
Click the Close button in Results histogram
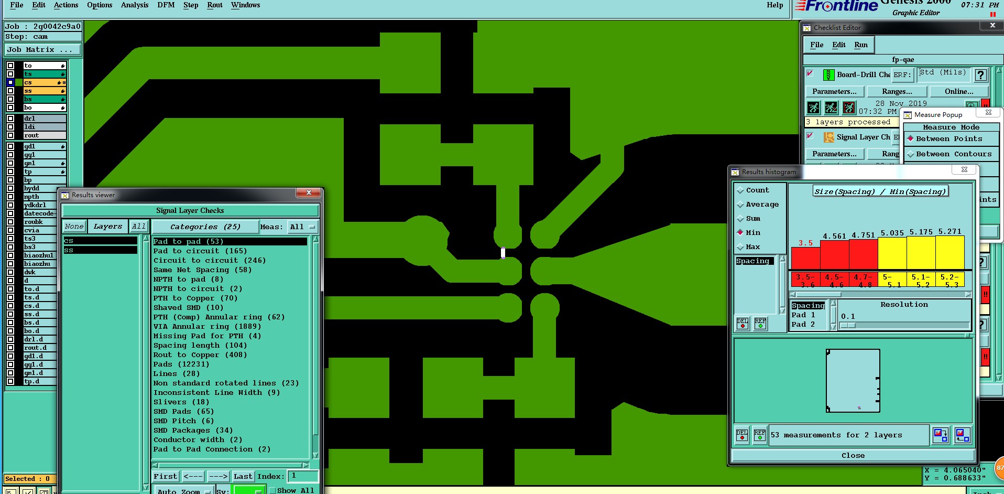pos(853,456)
